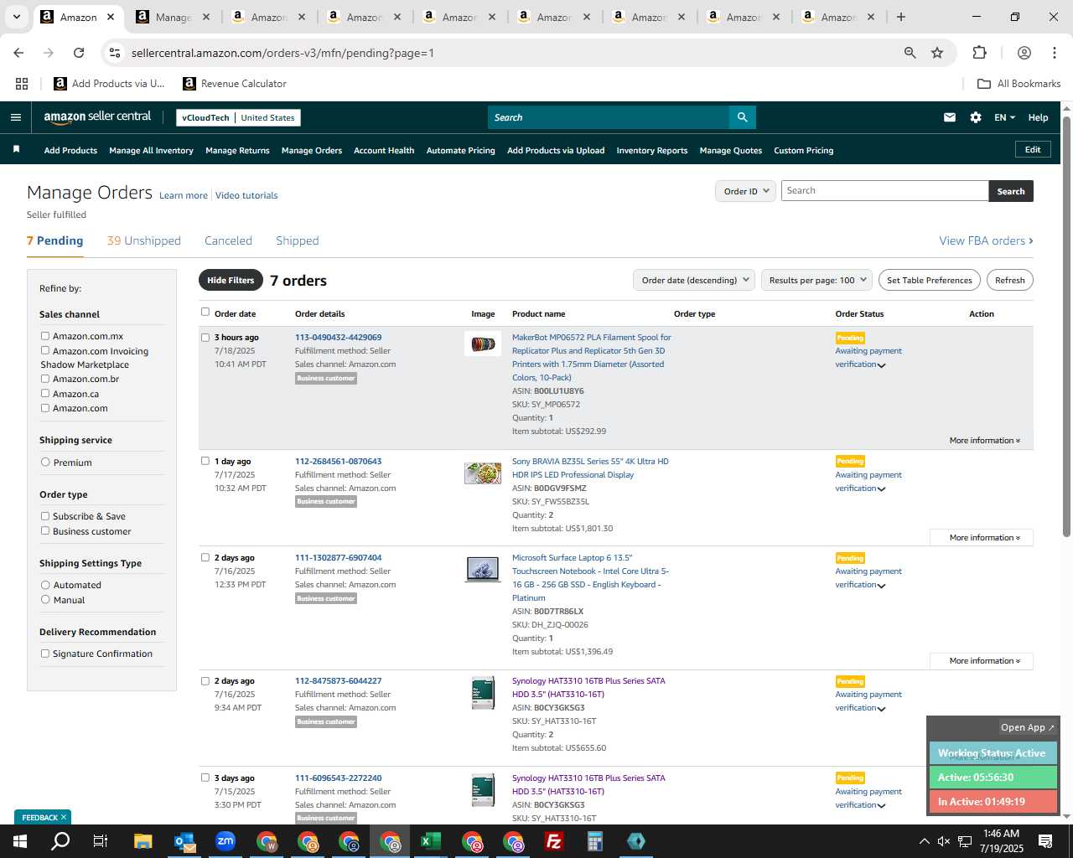The height and width of the screenshot is (858, 1073).
Task: Click the Sony BRAVIA product thumbnail
Action: (483, 473)
